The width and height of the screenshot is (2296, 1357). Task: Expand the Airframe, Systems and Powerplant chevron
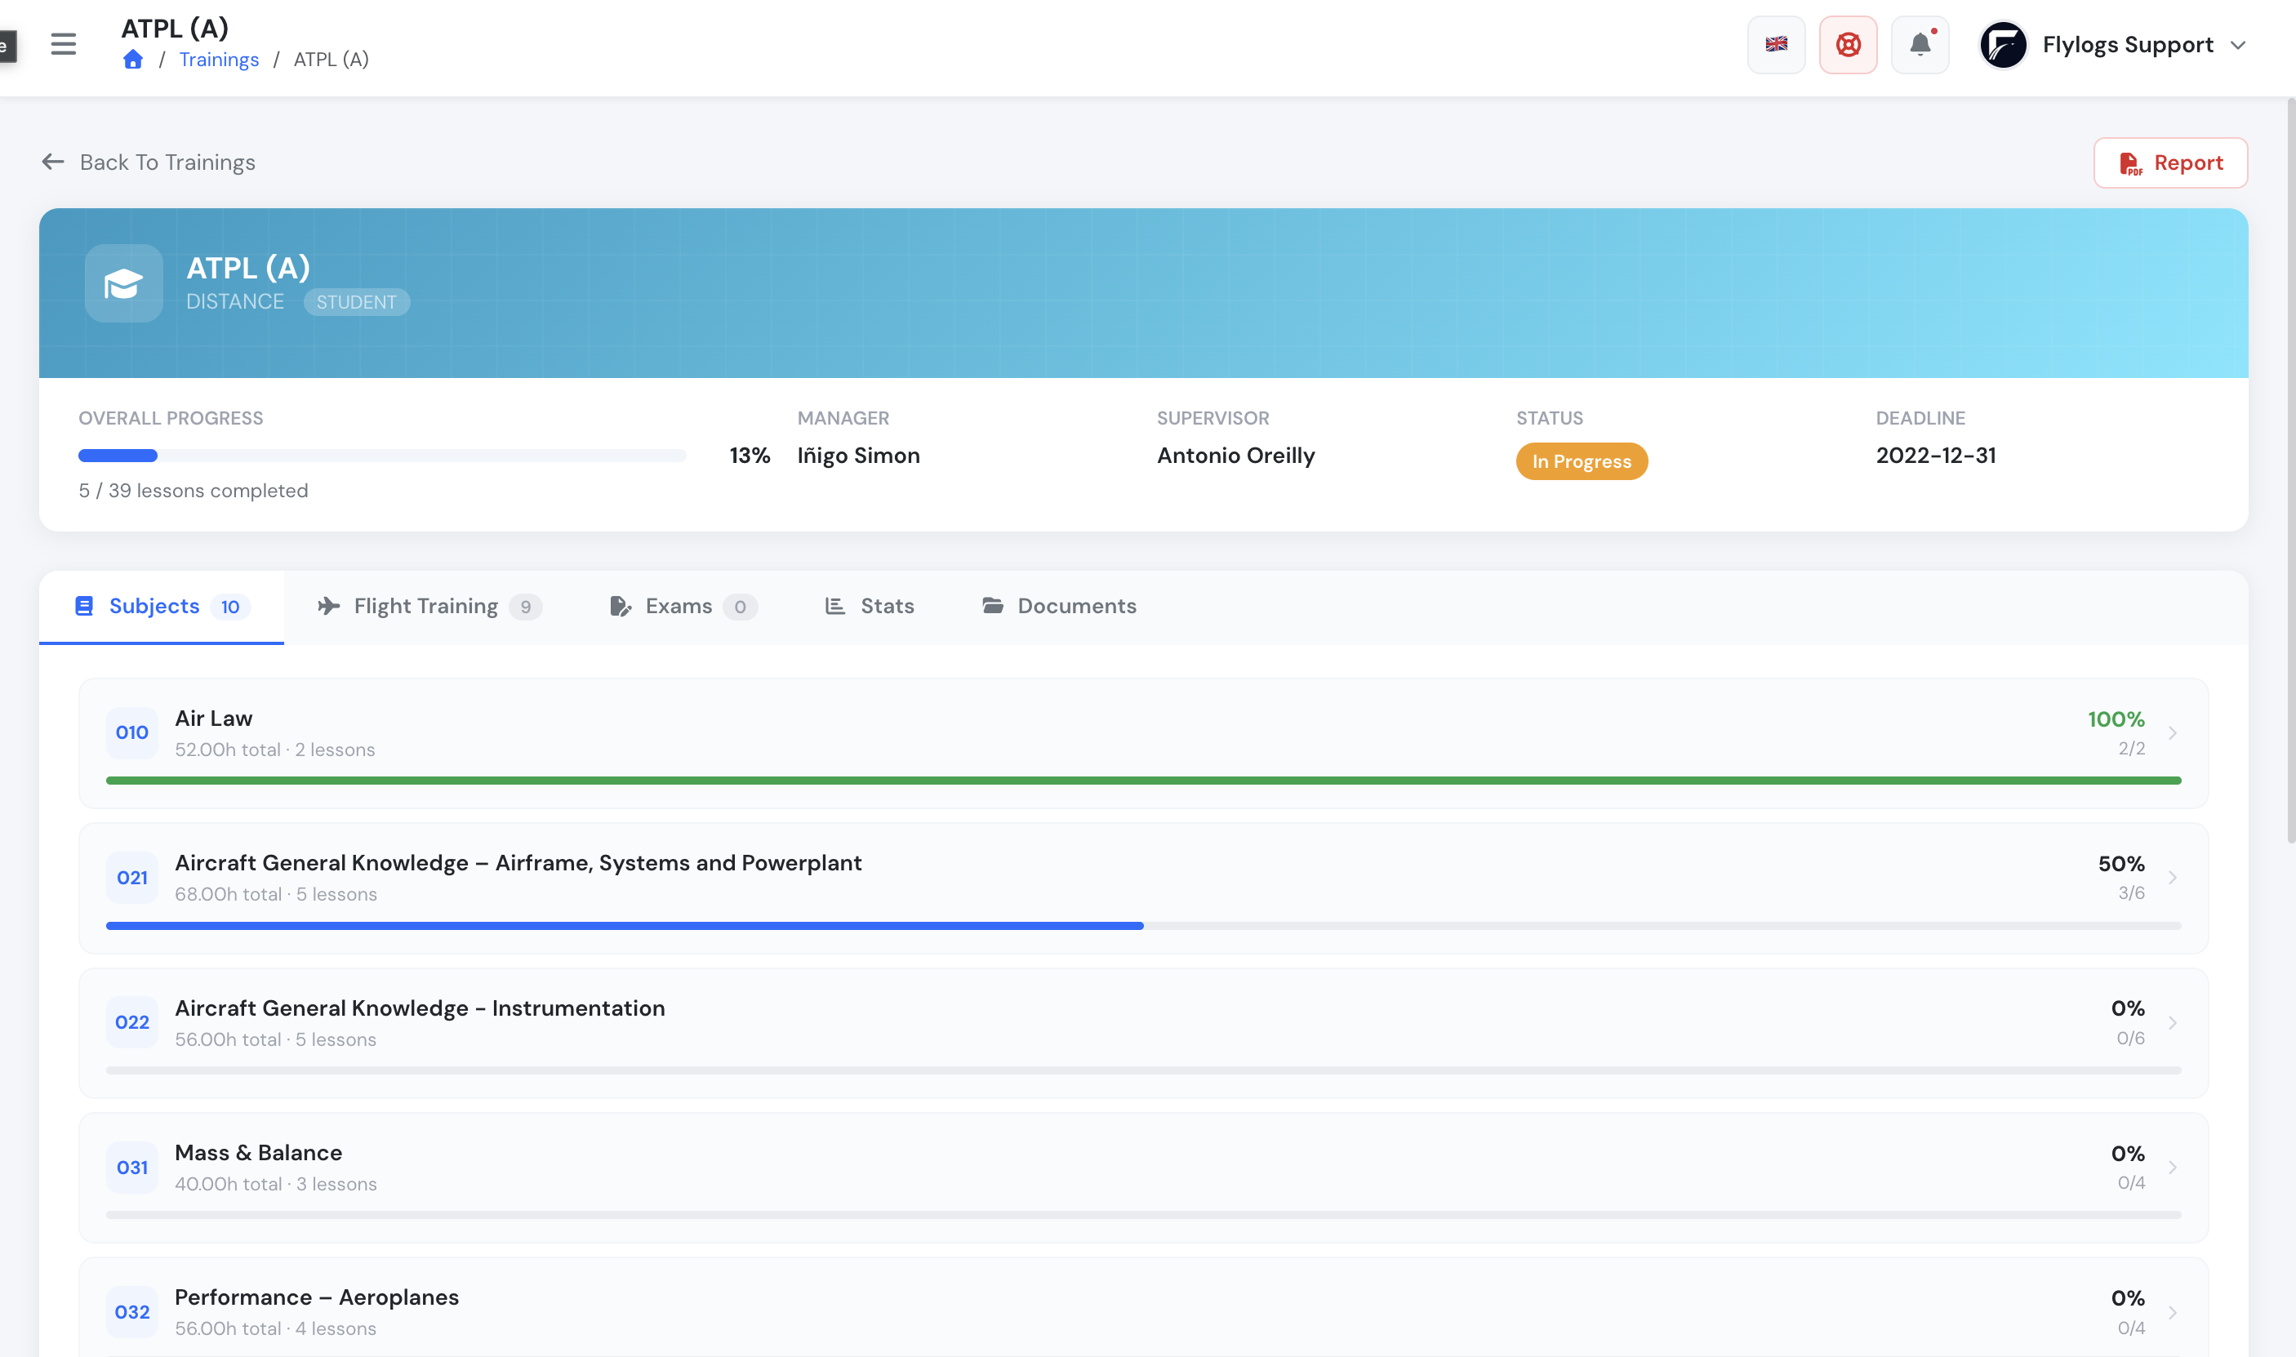[x=2173, y=878]
